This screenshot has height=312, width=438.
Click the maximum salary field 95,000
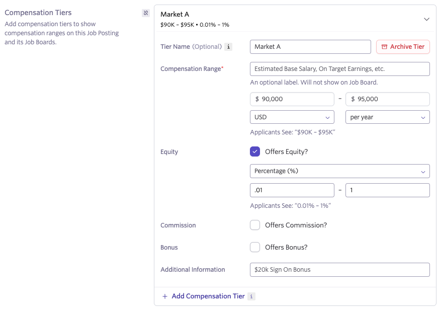(387, 99)
